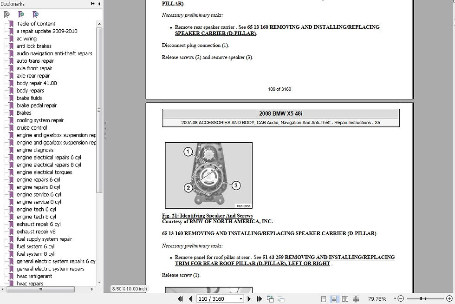Open the page number dropdown
The height and width of the screenshot is (304, 455).
240,299
